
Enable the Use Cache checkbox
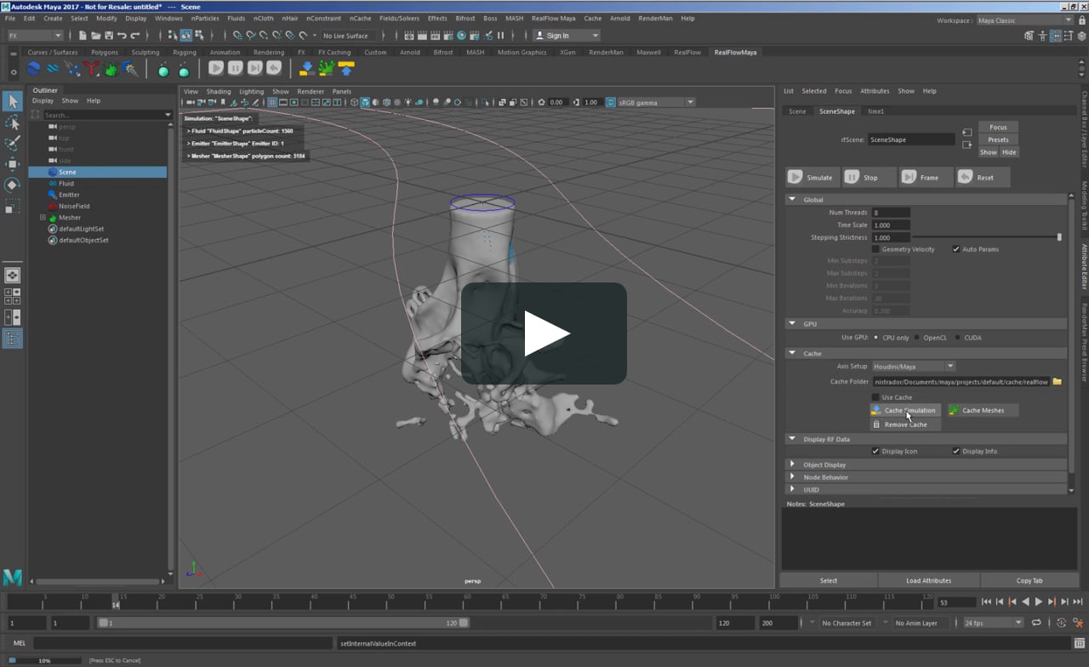[875, 397]
